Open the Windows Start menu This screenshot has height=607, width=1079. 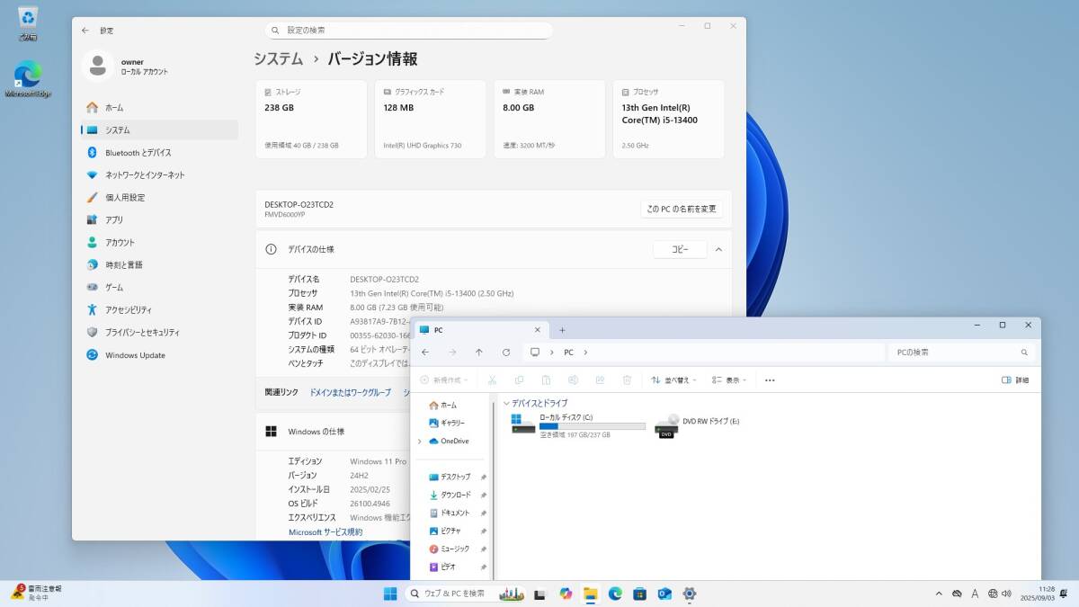pos(391,594)
